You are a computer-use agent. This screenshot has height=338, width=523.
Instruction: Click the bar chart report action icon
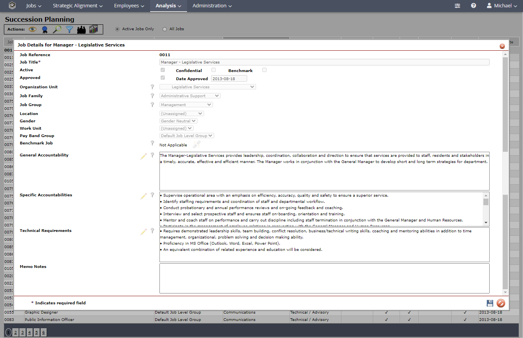(93, 29)
